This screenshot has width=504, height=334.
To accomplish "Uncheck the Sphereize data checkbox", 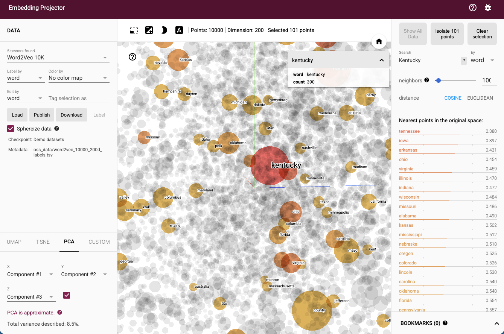I will coord(11,129).
